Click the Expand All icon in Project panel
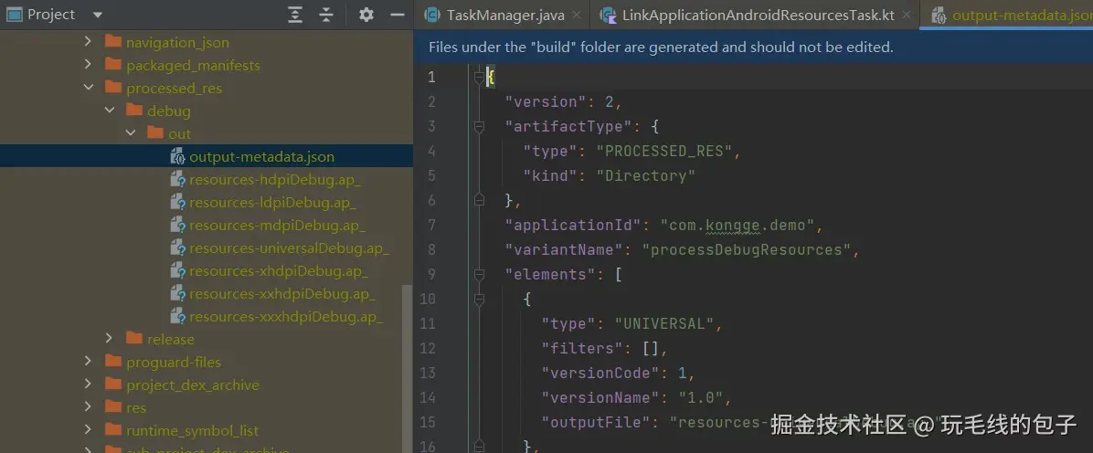 pos(295,15)
